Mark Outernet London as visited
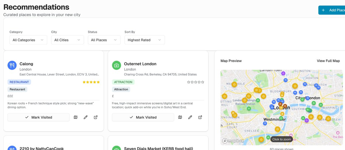The image size is (345, 150). coord(143,117)
